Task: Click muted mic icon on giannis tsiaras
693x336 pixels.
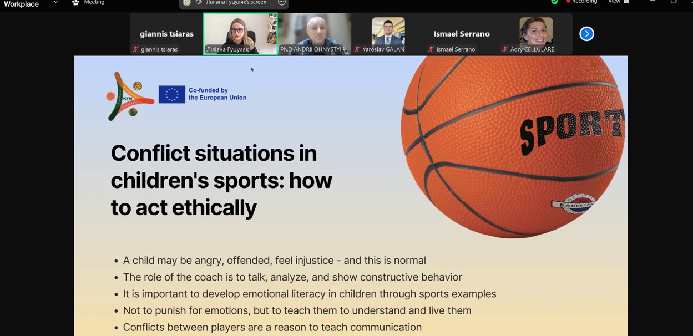Action: click(135, 49)
